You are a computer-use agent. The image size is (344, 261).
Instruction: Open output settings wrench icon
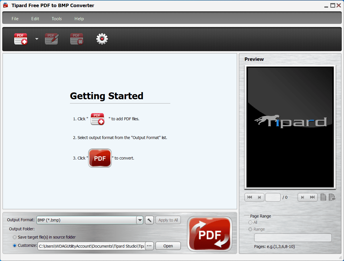click(150, 220)
